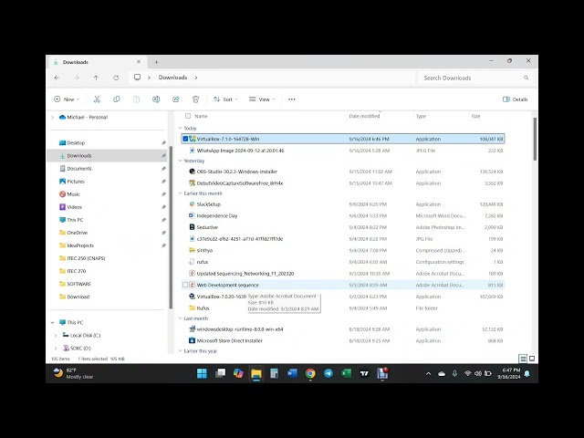Open Telegram from the taskbar
This screenshot has height=438, width=584.
pos(328,373)
